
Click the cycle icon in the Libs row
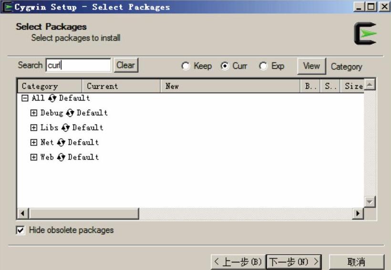coord(66,127)
